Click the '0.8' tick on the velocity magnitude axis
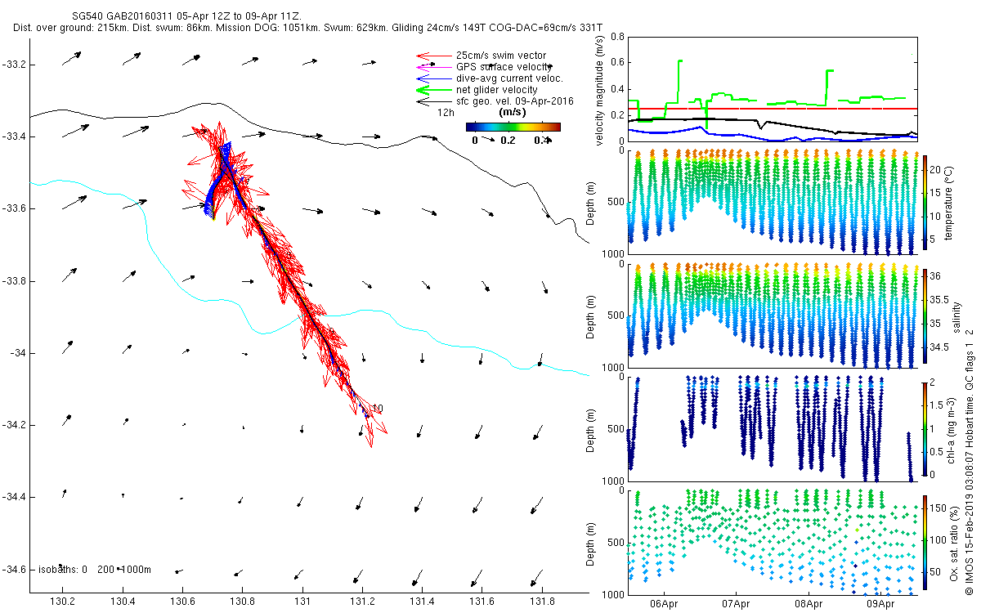 tap(617, 37)
